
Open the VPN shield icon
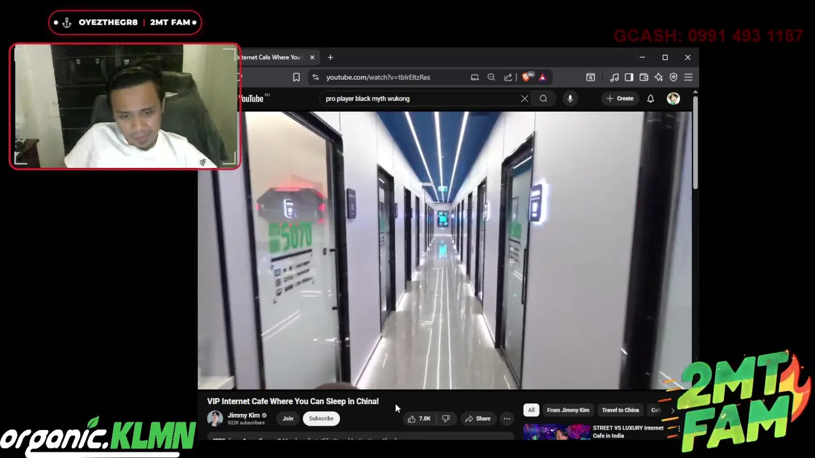click(x=674, y=77)
